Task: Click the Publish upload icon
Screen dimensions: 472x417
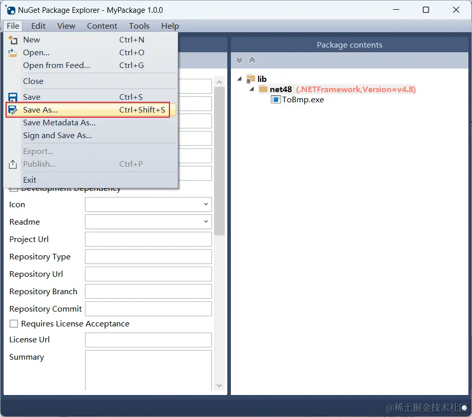Action: tap(13, 164)
